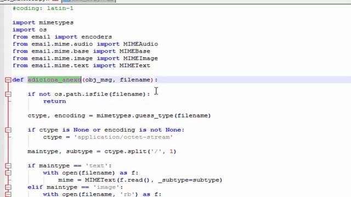Collapse the "elif maintype == 'image'" block
This screenshot has height=197, width=351.
[8, 187]
